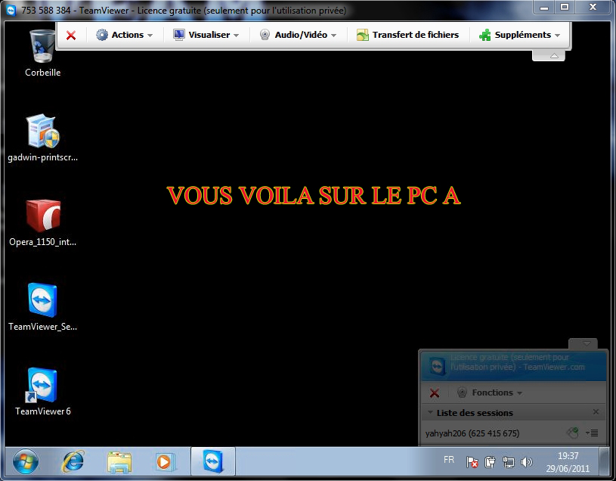Open the Suppléments menu
The height and width of the screenshot is (481, 616).
pos(520,35)
